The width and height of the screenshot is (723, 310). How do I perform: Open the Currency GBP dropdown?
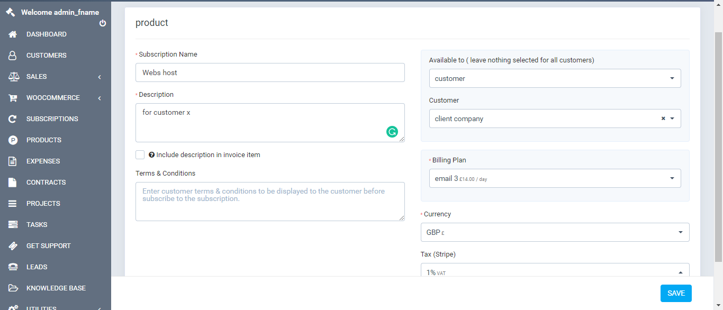click(555, 232)
